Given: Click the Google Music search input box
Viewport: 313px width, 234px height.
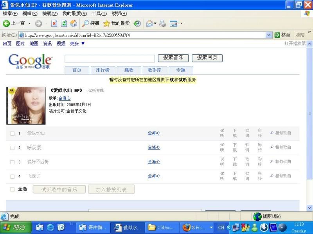Looking at the screenshot, I should (110, 59).
